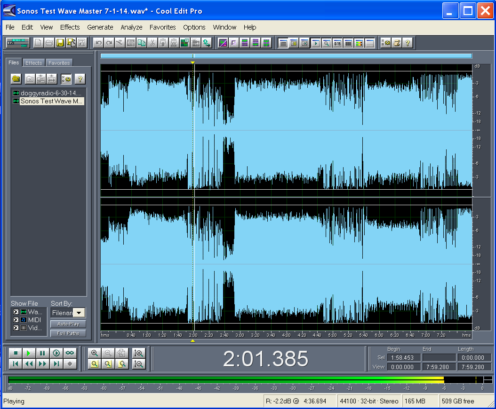This screenshot has width=496, height=409.
Task: Show time display window icon 0:15
Action: (337, 43)
